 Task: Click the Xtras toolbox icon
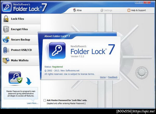pyautogui.click(x=75, y=10)
